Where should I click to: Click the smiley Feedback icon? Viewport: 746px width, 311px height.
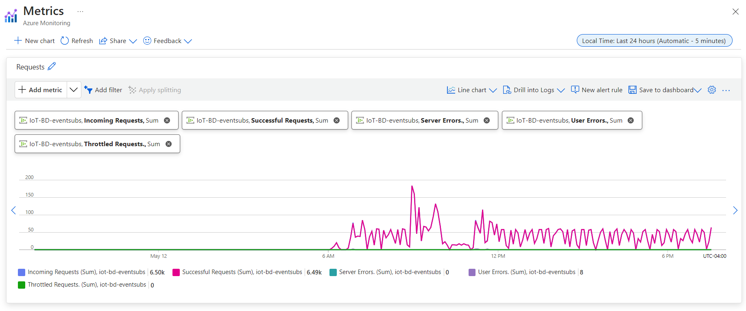click(147, 41)
